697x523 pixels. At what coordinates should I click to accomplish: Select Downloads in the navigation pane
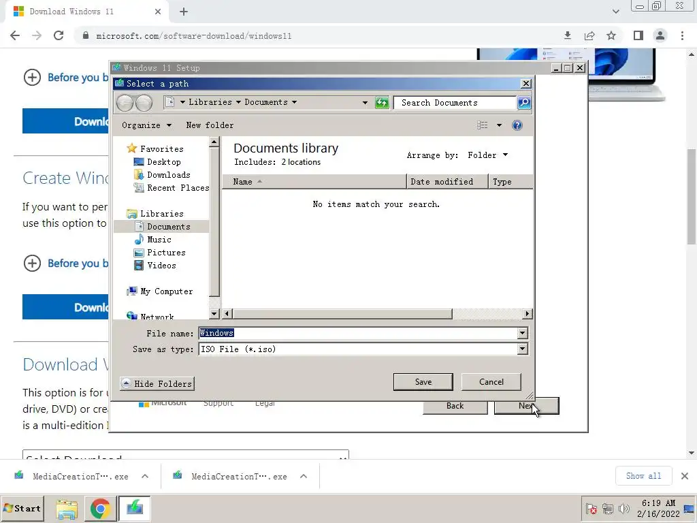(x=169, y=175)
